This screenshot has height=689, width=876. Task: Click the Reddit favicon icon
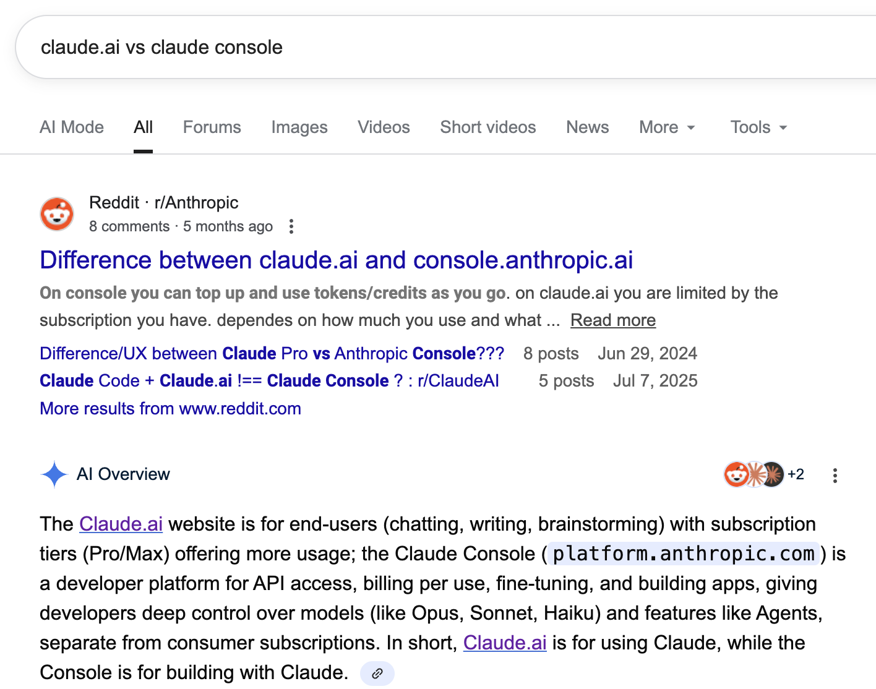57,214
